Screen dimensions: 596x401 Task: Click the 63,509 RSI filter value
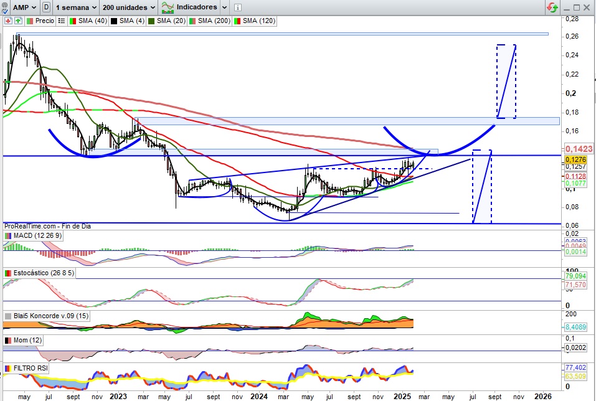click(576, 377)
